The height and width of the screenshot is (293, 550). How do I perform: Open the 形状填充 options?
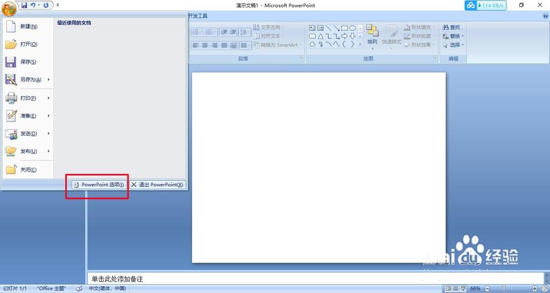click(419, 27)
